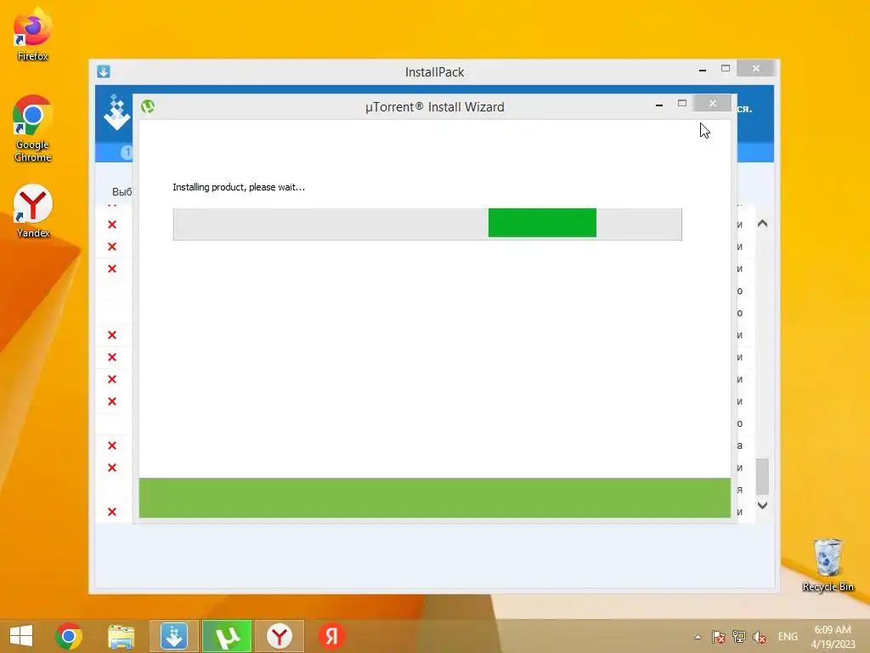Viewport: 870px width, 653px height.
Task: Close the InstallPack window
Action: 755,68
